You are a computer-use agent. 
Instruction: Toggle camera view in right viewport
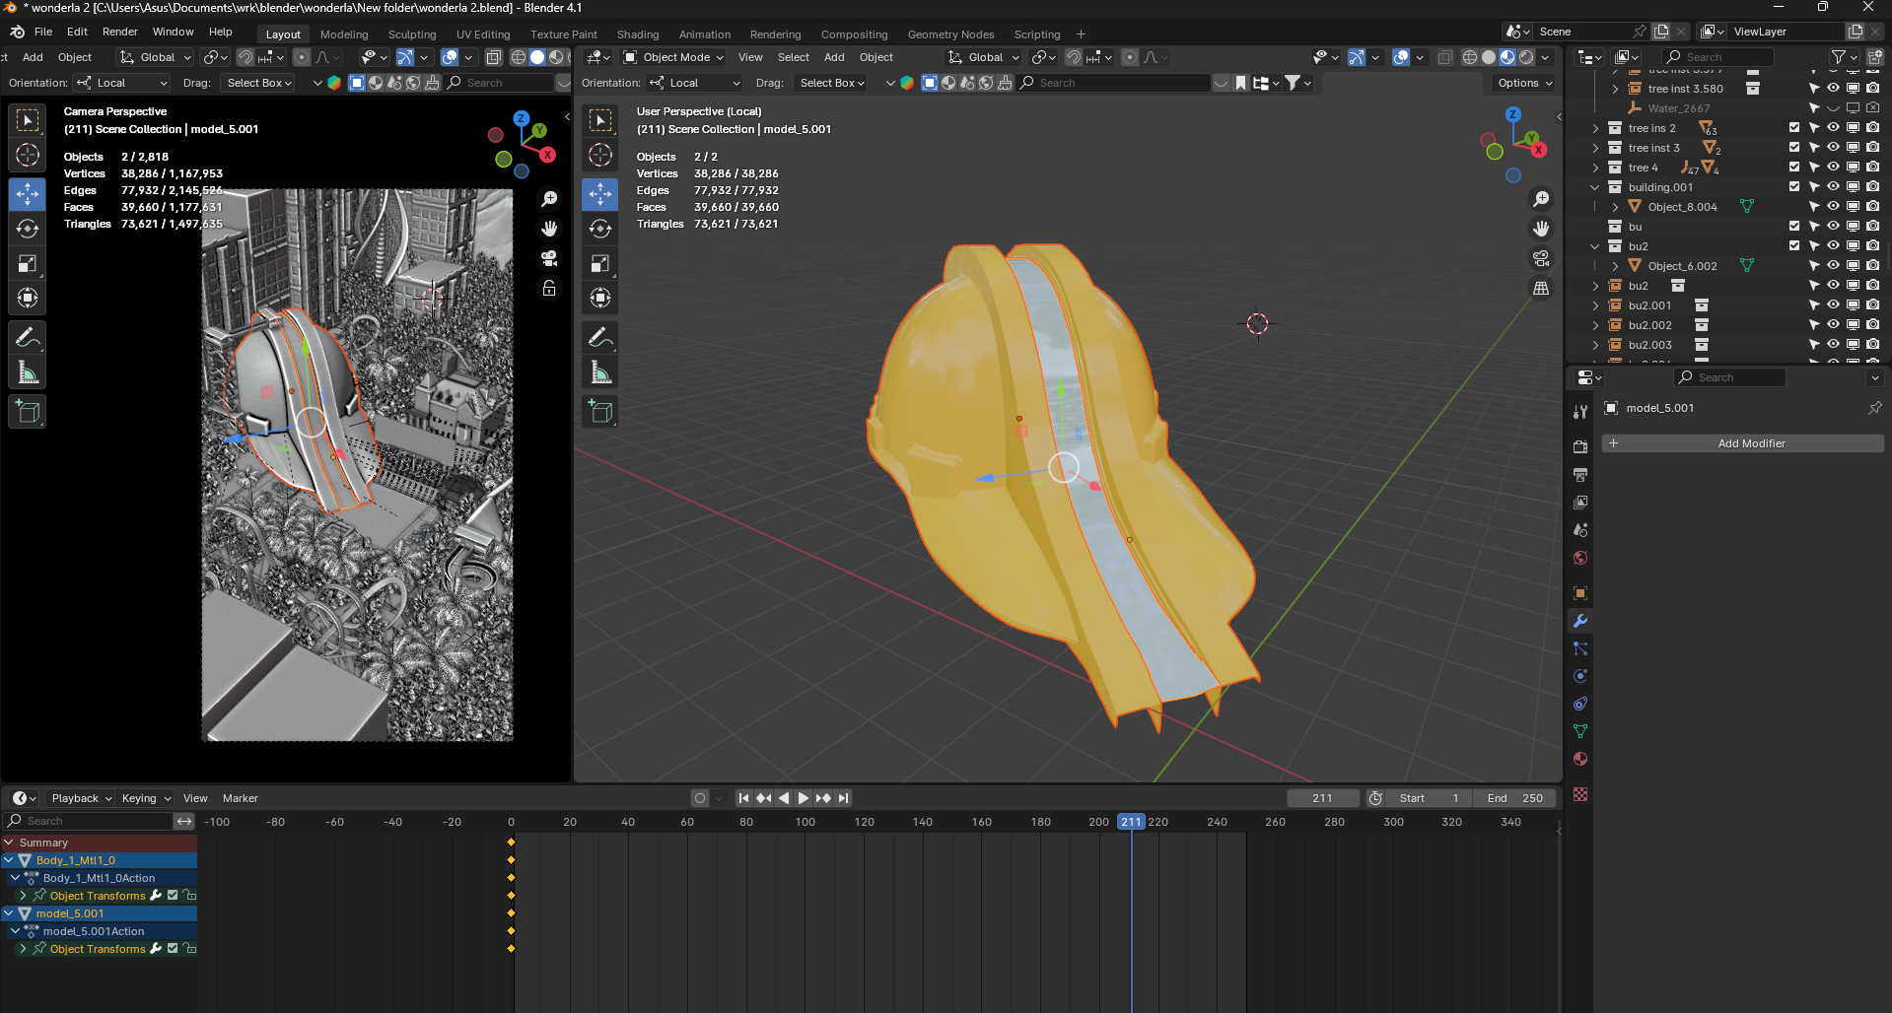pos(1541,258)
